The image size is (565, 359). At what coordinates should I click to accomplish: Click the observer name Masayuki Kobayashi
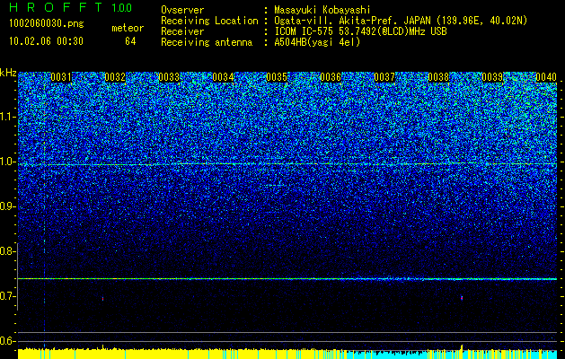pyautogui.click(x=322, y=10)
